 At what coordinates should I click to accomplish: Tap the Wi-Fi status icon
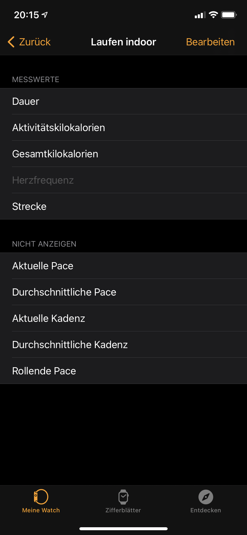pyautogui.click(x=213, y=15)
